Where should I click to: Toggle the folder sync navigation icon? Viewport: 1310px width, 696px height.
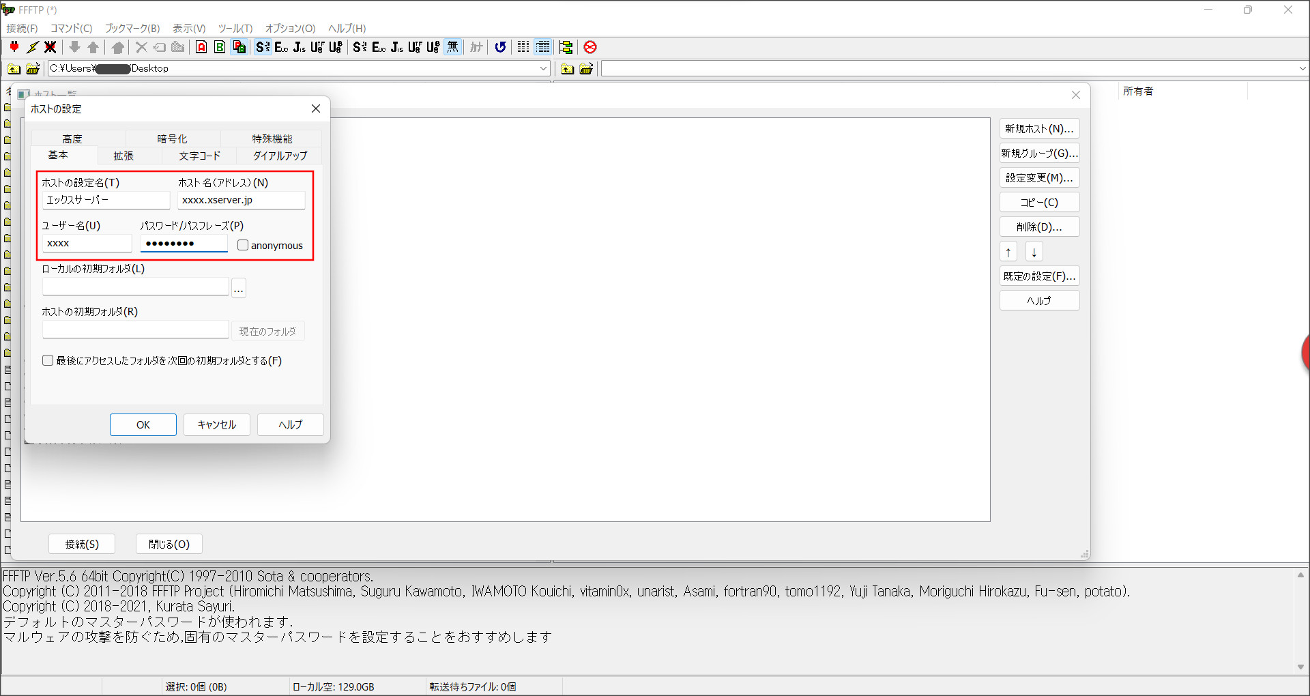(566, 47)
